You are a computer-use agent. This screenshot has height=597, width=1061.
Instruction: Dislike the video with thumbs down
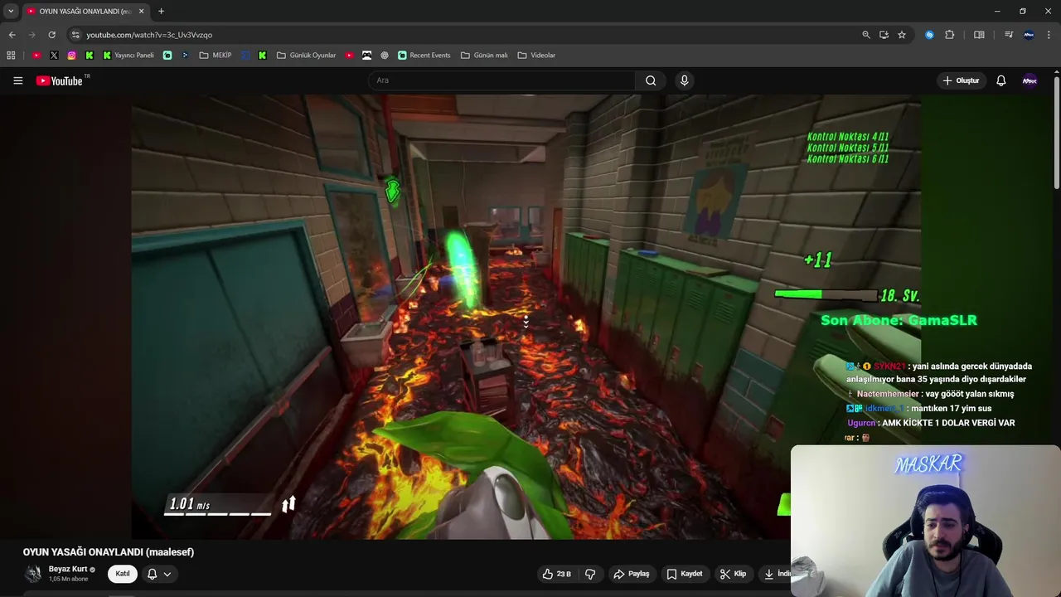click(x=590, y=574)
